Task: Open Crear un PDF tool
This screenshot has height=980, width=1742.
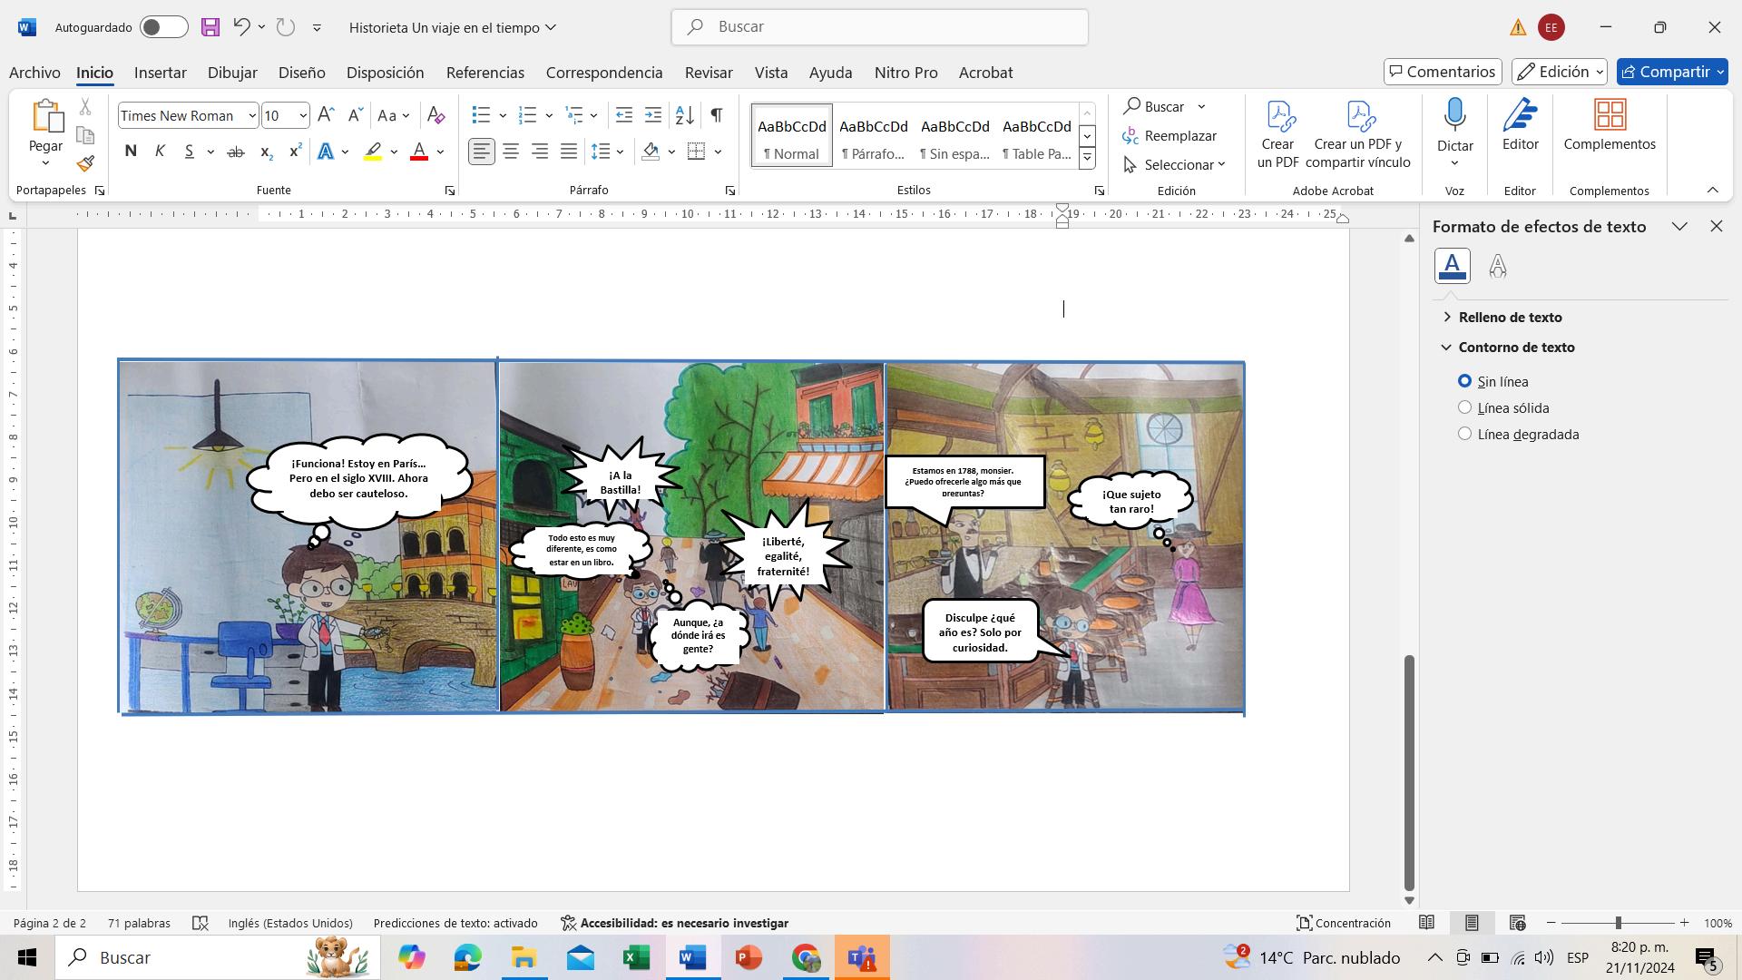Action: pos(1277,134)
